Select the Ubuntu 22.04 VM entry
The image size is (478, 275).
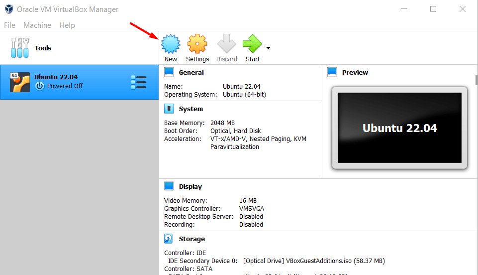[x=79, y=82]
